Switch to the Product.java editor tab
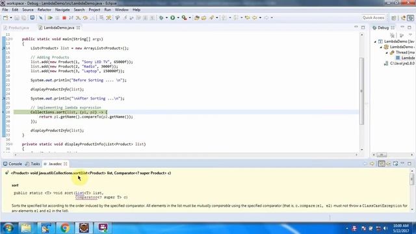This screenshot has width=416, height=234. point(16,27)
